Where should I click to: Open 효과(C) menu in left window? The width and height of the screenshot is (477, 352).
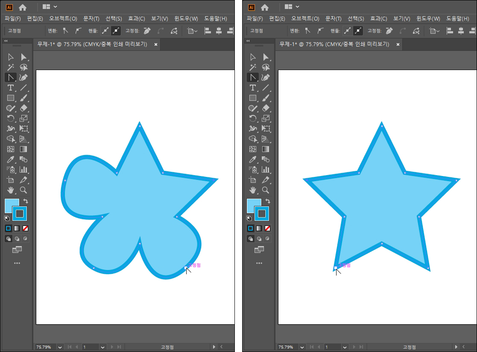tap(136, 18)
